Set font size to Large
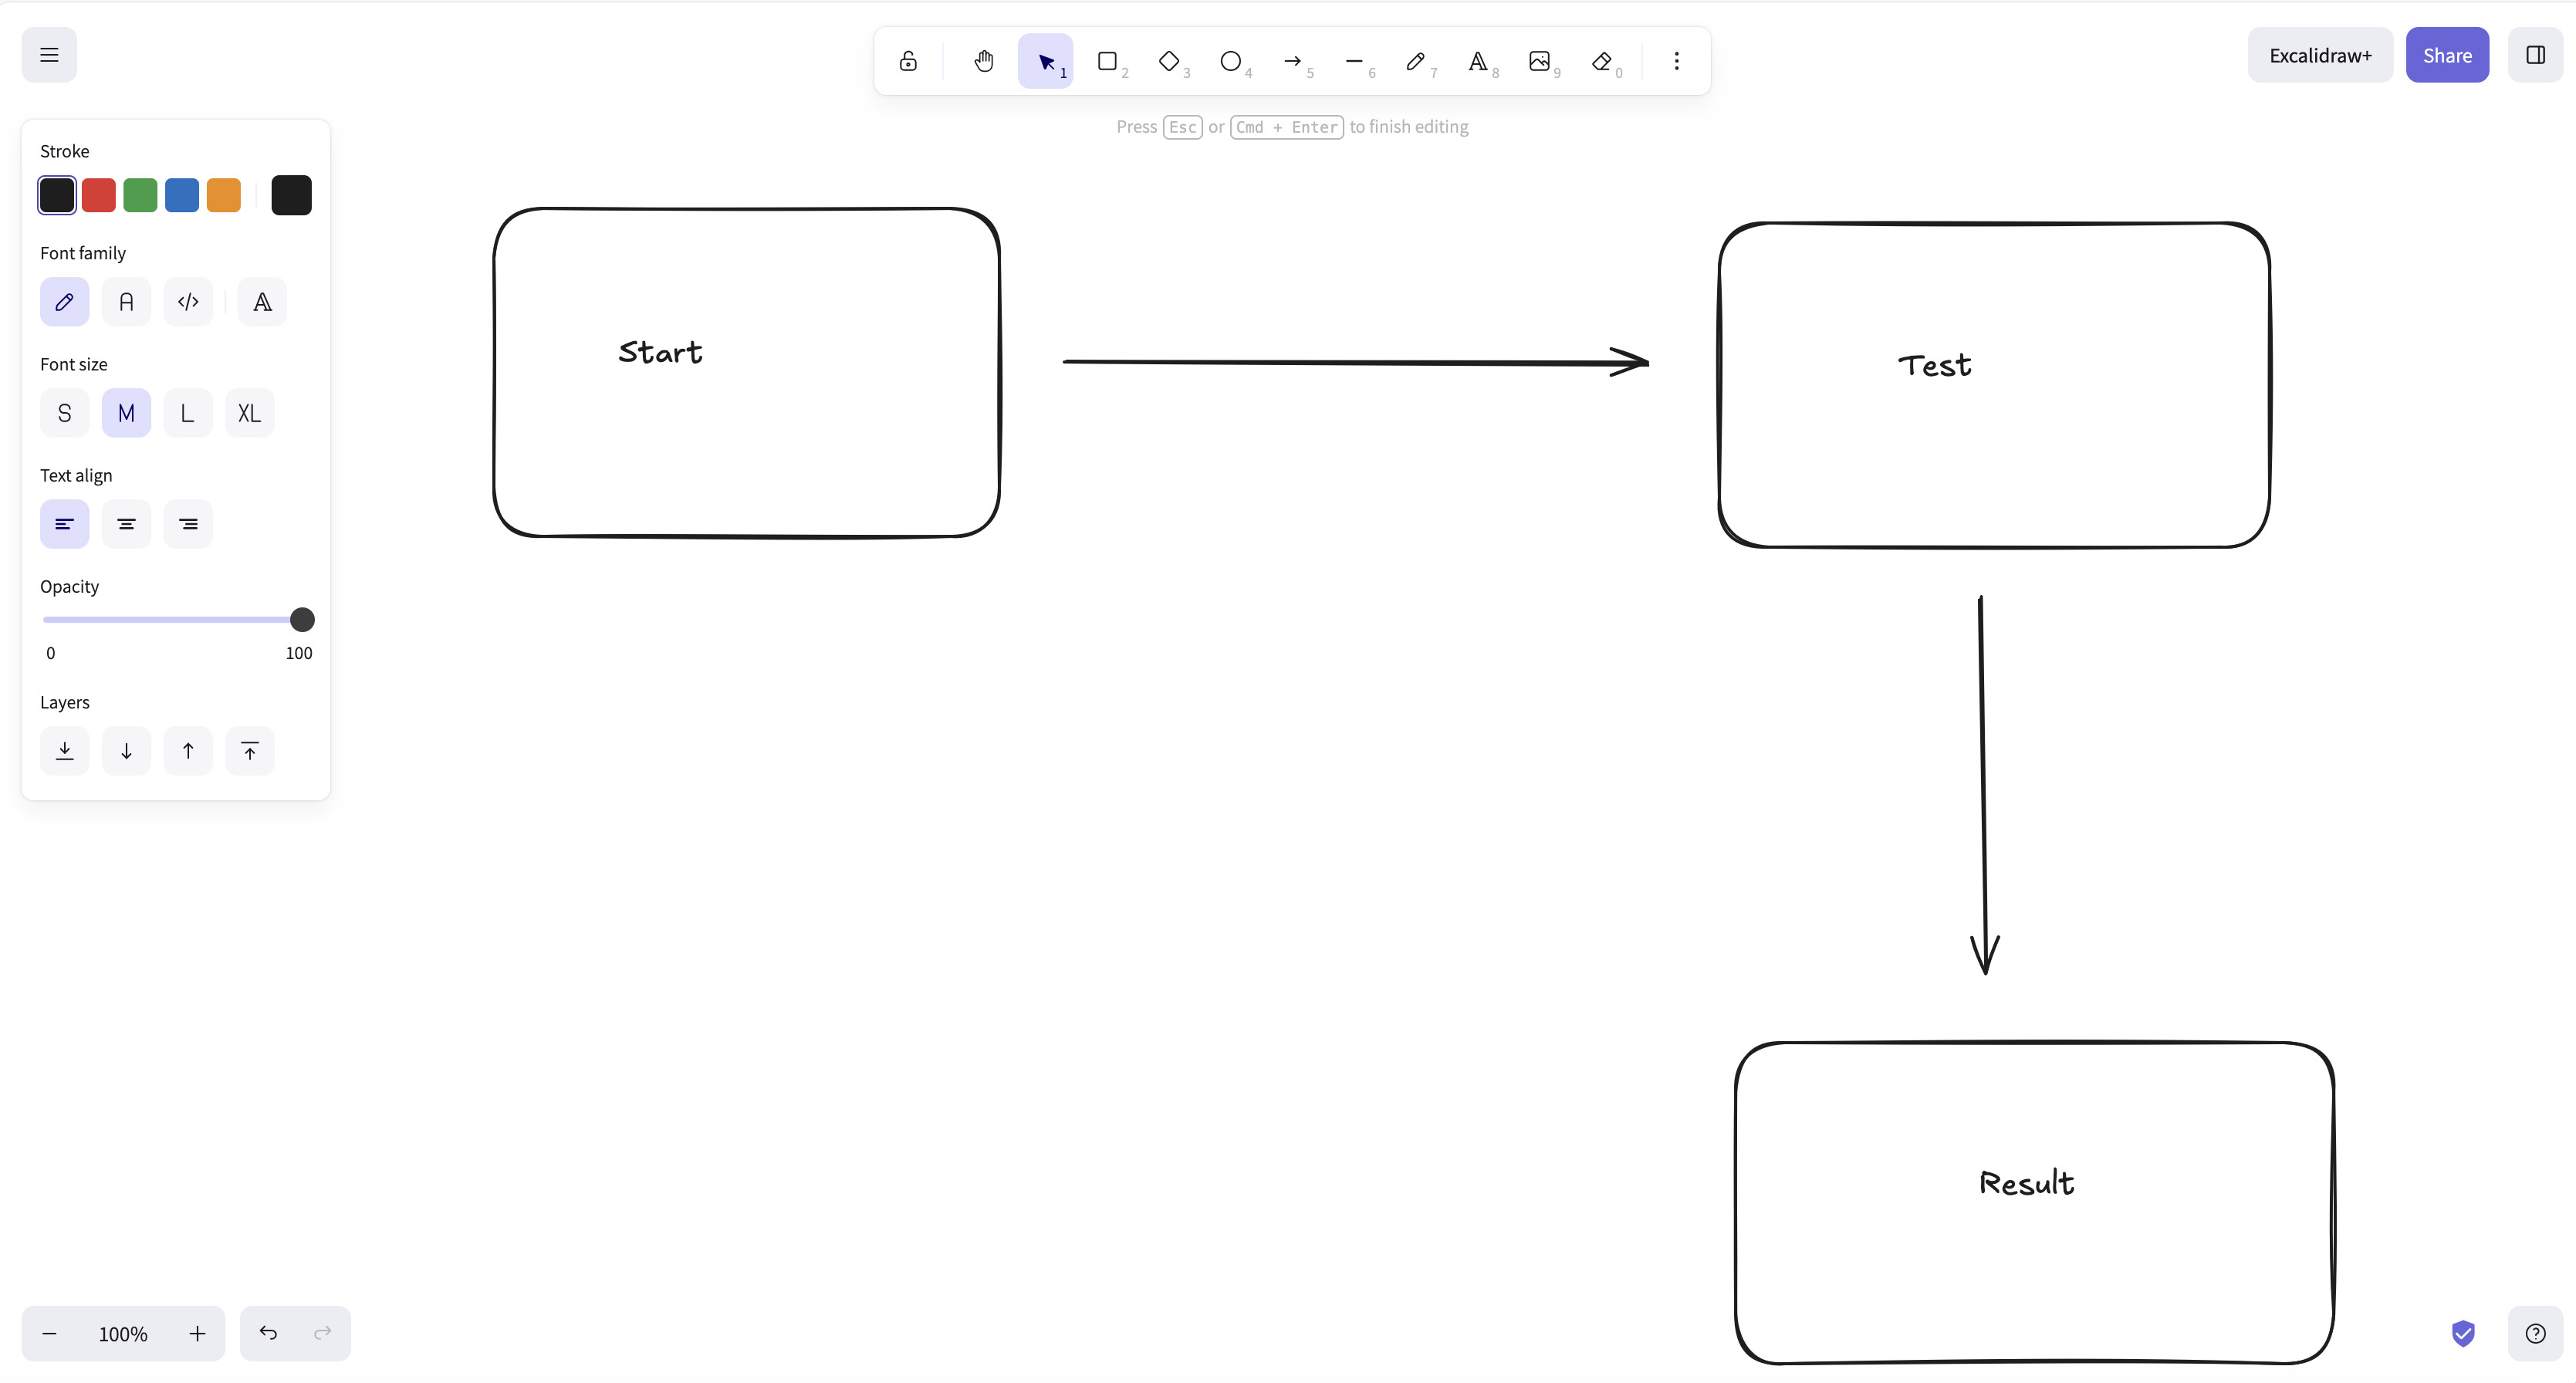 point(188,413)
